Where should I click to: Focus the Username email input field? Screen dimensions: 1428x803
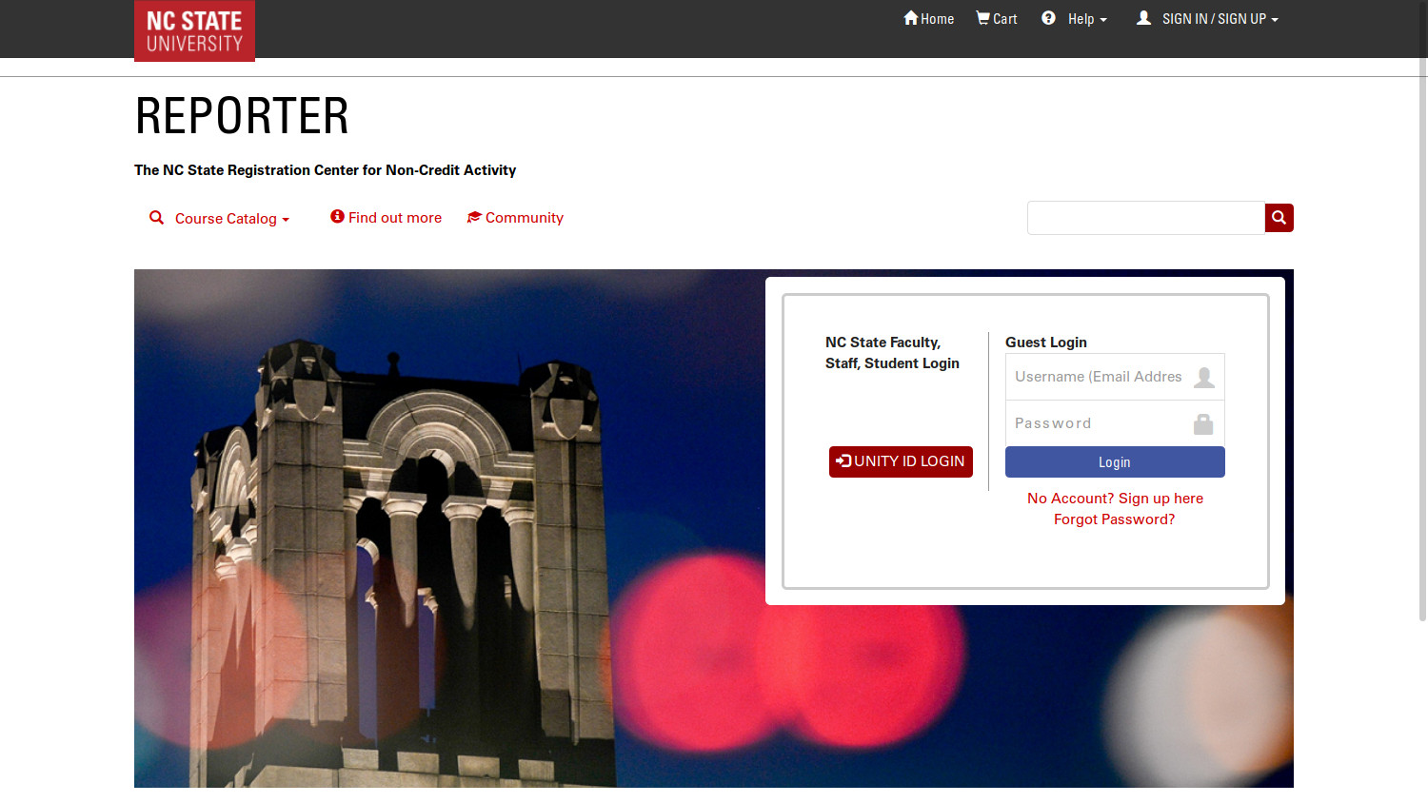(x=1115, y=377)
